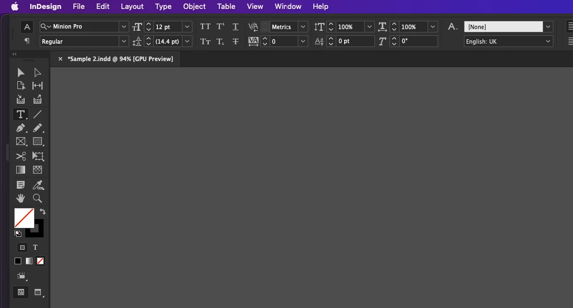Pick the Gradient Swatch tool

pos(21,170)
